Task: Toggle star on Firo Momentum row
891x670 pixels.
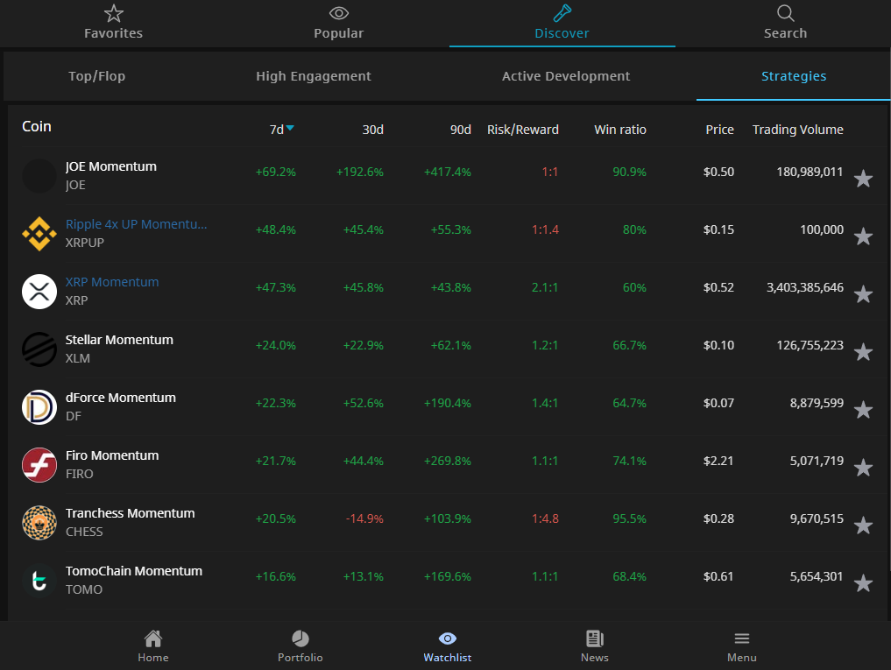Action: click(863, 467)
